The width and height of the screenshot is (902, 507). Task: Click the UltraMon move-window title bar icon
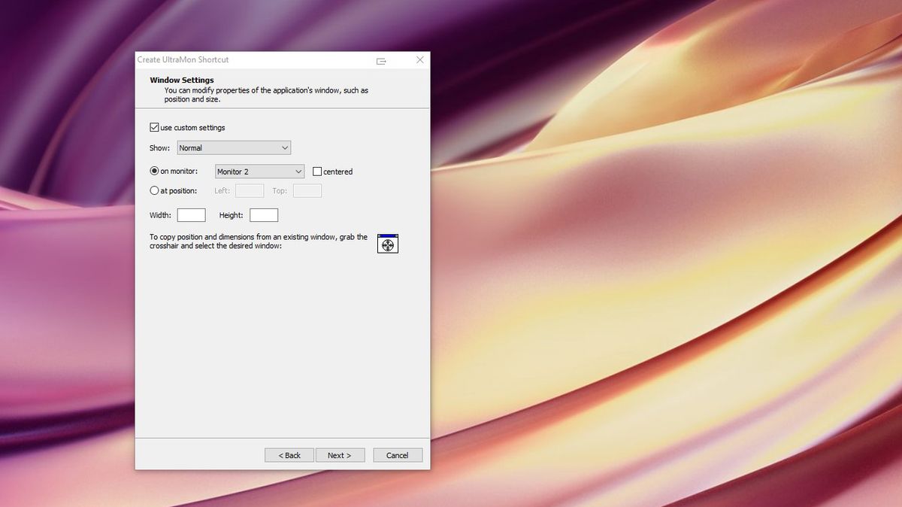pyautogui.click(x=382, y=59)
